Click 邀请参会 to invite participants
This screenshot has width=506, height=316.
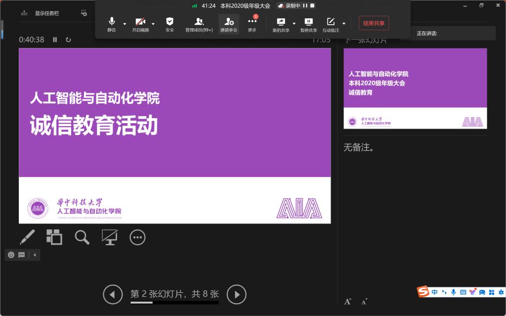click(229, 24)
